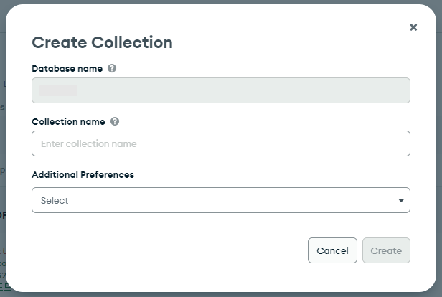This screenshot has height=297, width=442.
Task: Click the Create Collection dialog title
Action: coord(102,42)
